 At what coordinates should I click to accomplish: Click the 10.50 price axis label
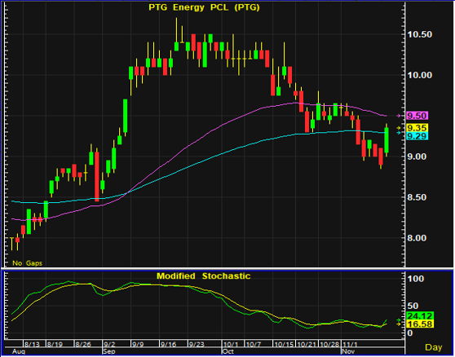(420, 34)
